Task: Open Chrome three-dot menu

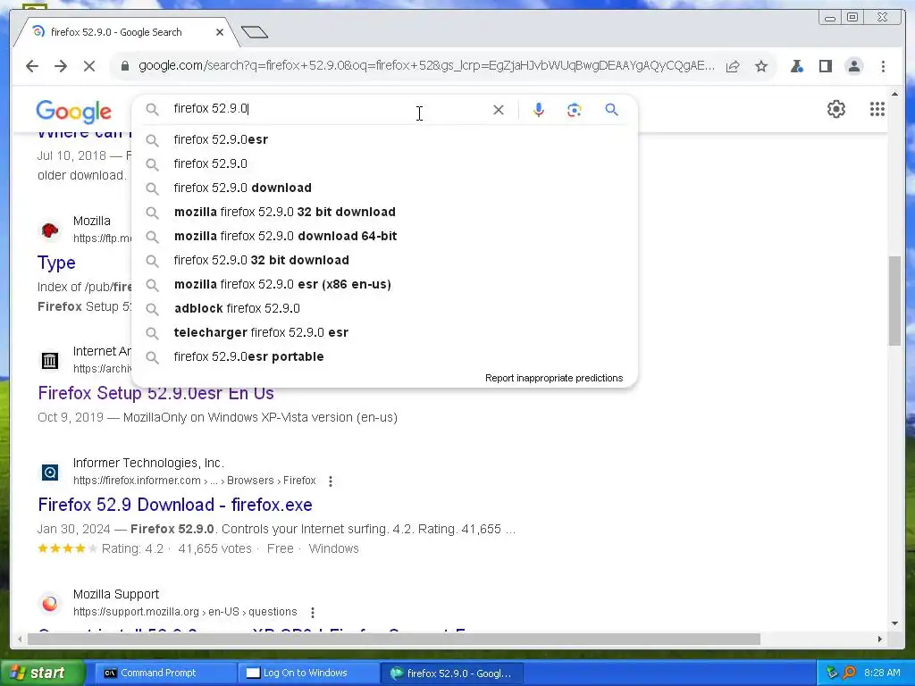Action: click(x=883, y=66)
